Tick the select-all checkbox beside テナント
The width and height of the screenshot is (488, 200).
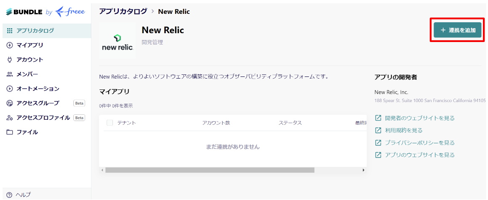click(110, 123)
